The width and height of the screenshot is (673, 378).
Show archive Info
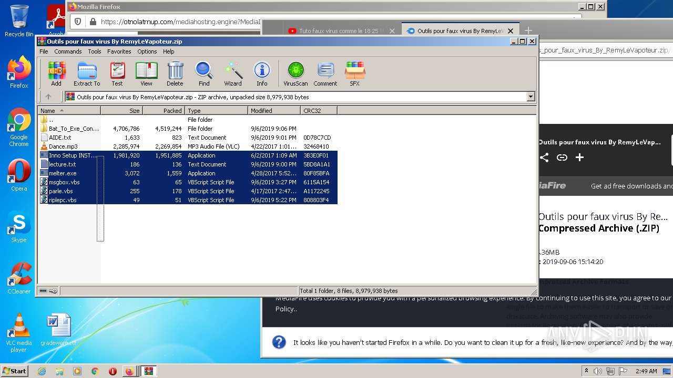click(x=262, y=74)
